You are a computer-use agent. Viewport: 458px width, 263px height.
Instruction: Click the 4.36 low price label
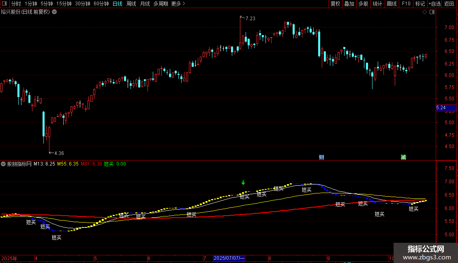59,153
